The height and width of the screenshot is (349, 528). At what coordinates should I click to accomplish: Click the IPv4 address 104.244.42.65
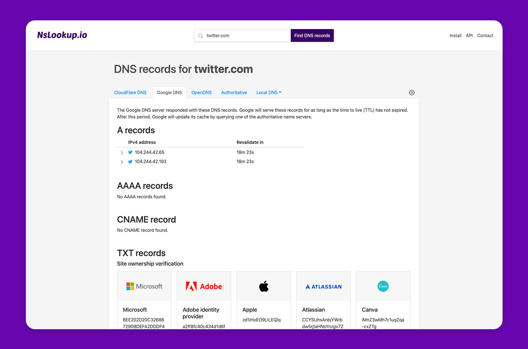[x=150, y=152]
